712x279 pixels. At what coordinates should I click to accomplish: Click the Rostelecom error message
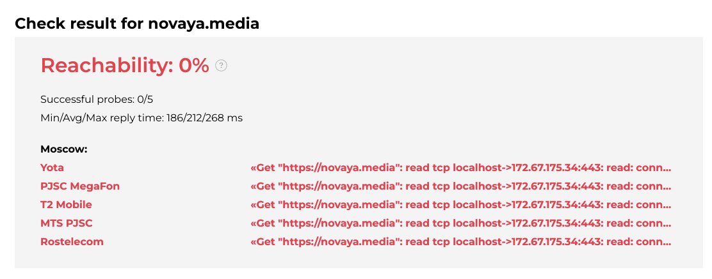[461, 241]
